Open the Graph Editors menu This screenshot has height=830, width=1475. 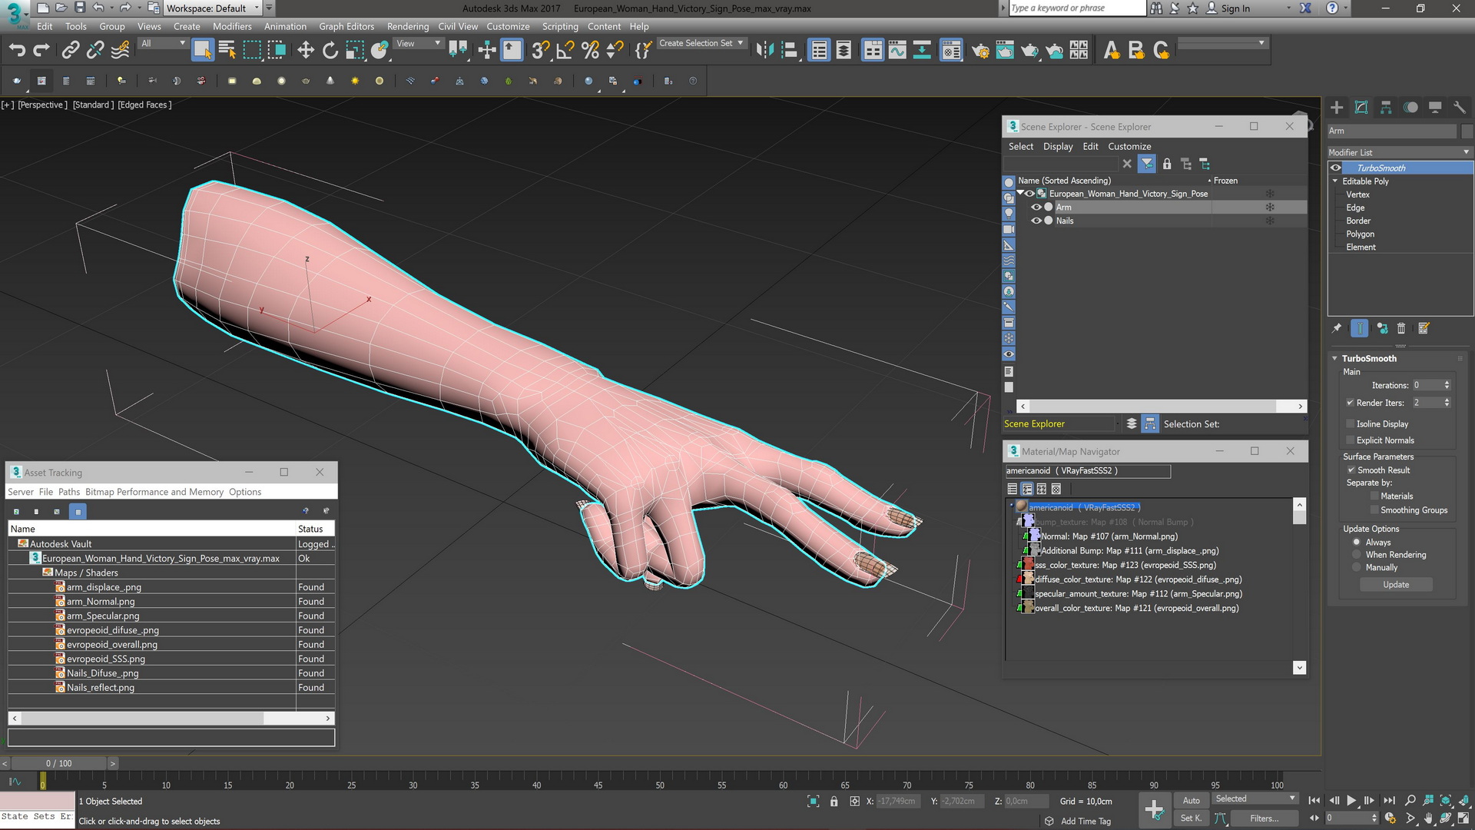[346, 26]
